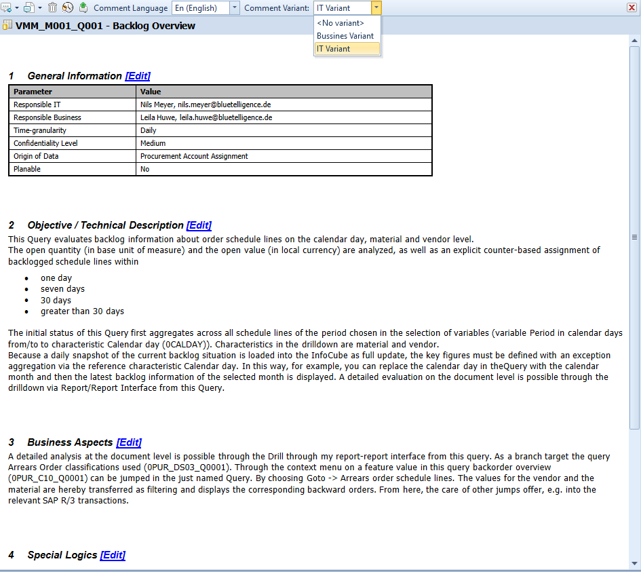The height and width of the screenshot is (572, 641).
Task: Select <No variant> from the variant list
Action: pyautogui.click(x=341, y=22)
